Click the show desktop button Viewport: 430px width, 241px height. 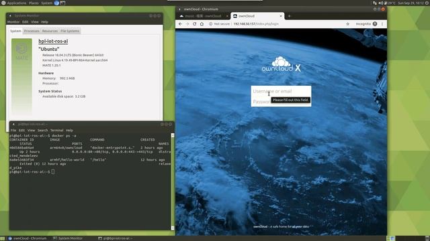(3, 238)
